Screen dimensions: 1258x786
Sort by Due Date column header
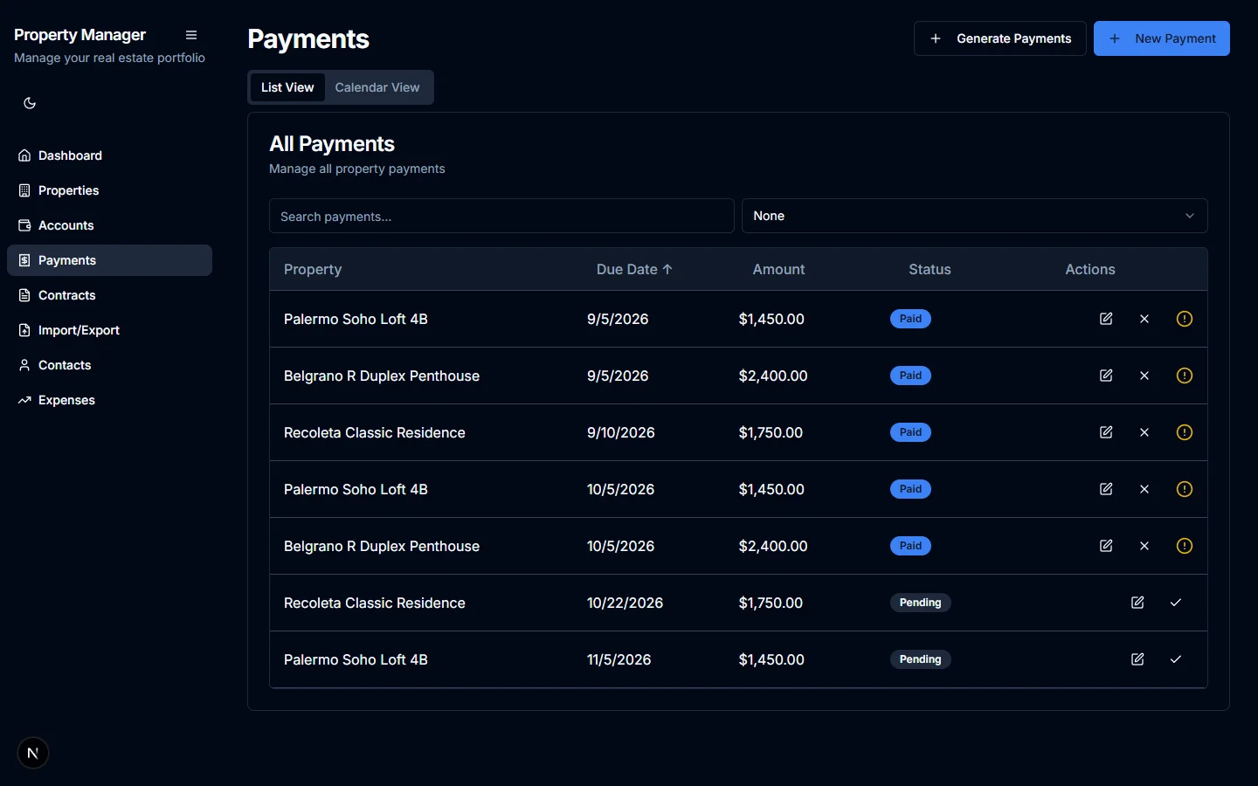tap(634, 269)
